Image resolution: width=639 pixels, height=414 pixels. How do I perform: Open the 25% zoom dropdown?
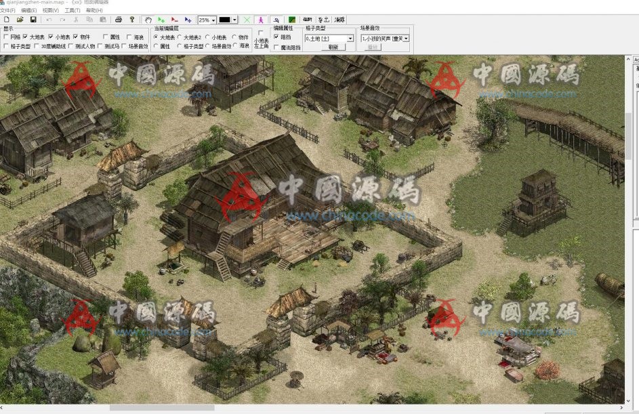(213, 20)
